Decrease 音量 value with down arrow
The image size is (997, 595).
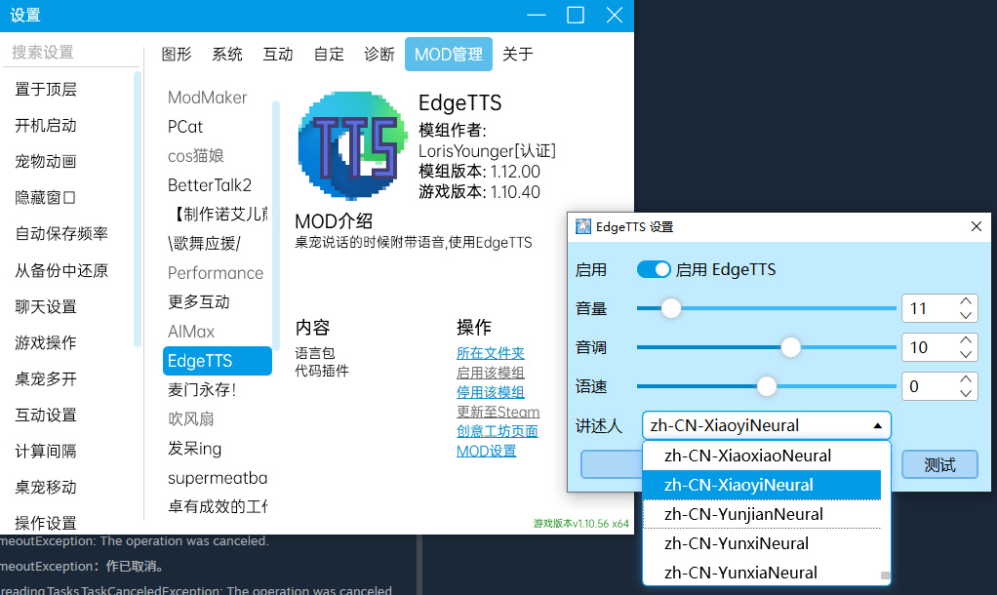966,315
